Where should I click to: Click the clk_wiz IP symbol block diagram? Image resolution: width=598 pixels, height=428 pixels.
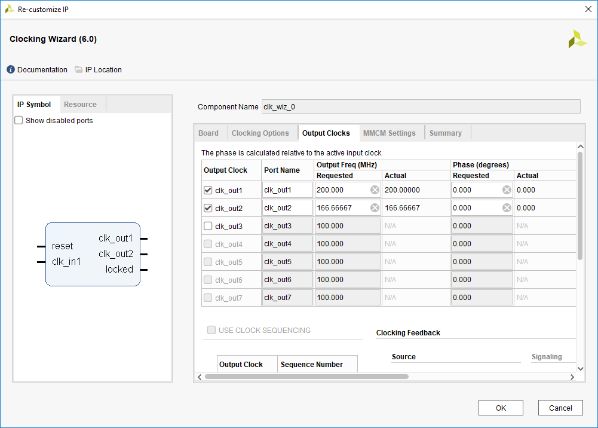(x=93, y=254)
